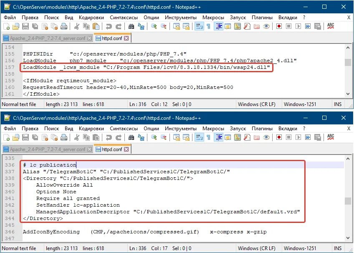Click Windows (CR LF) status field, upper window

pyautogui.click(x=256, y=104)
